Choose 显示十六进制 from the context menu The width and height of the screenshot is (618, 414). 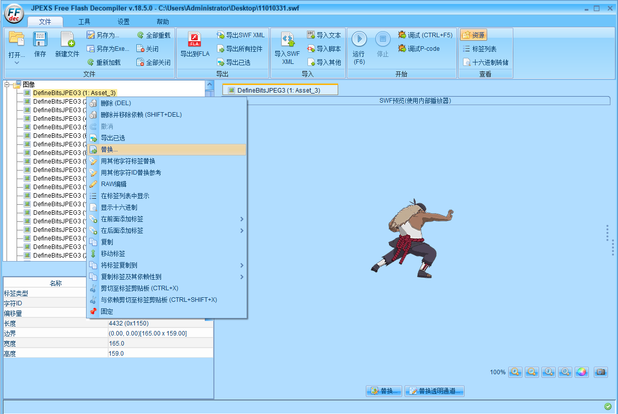[167, 207]
